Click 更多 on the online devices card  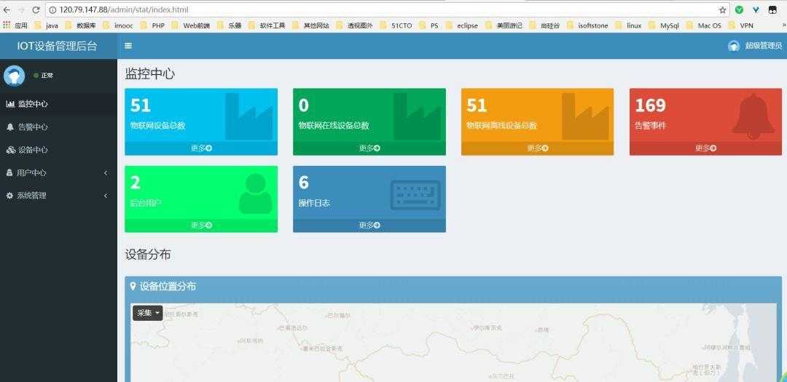tap(369, 148)
